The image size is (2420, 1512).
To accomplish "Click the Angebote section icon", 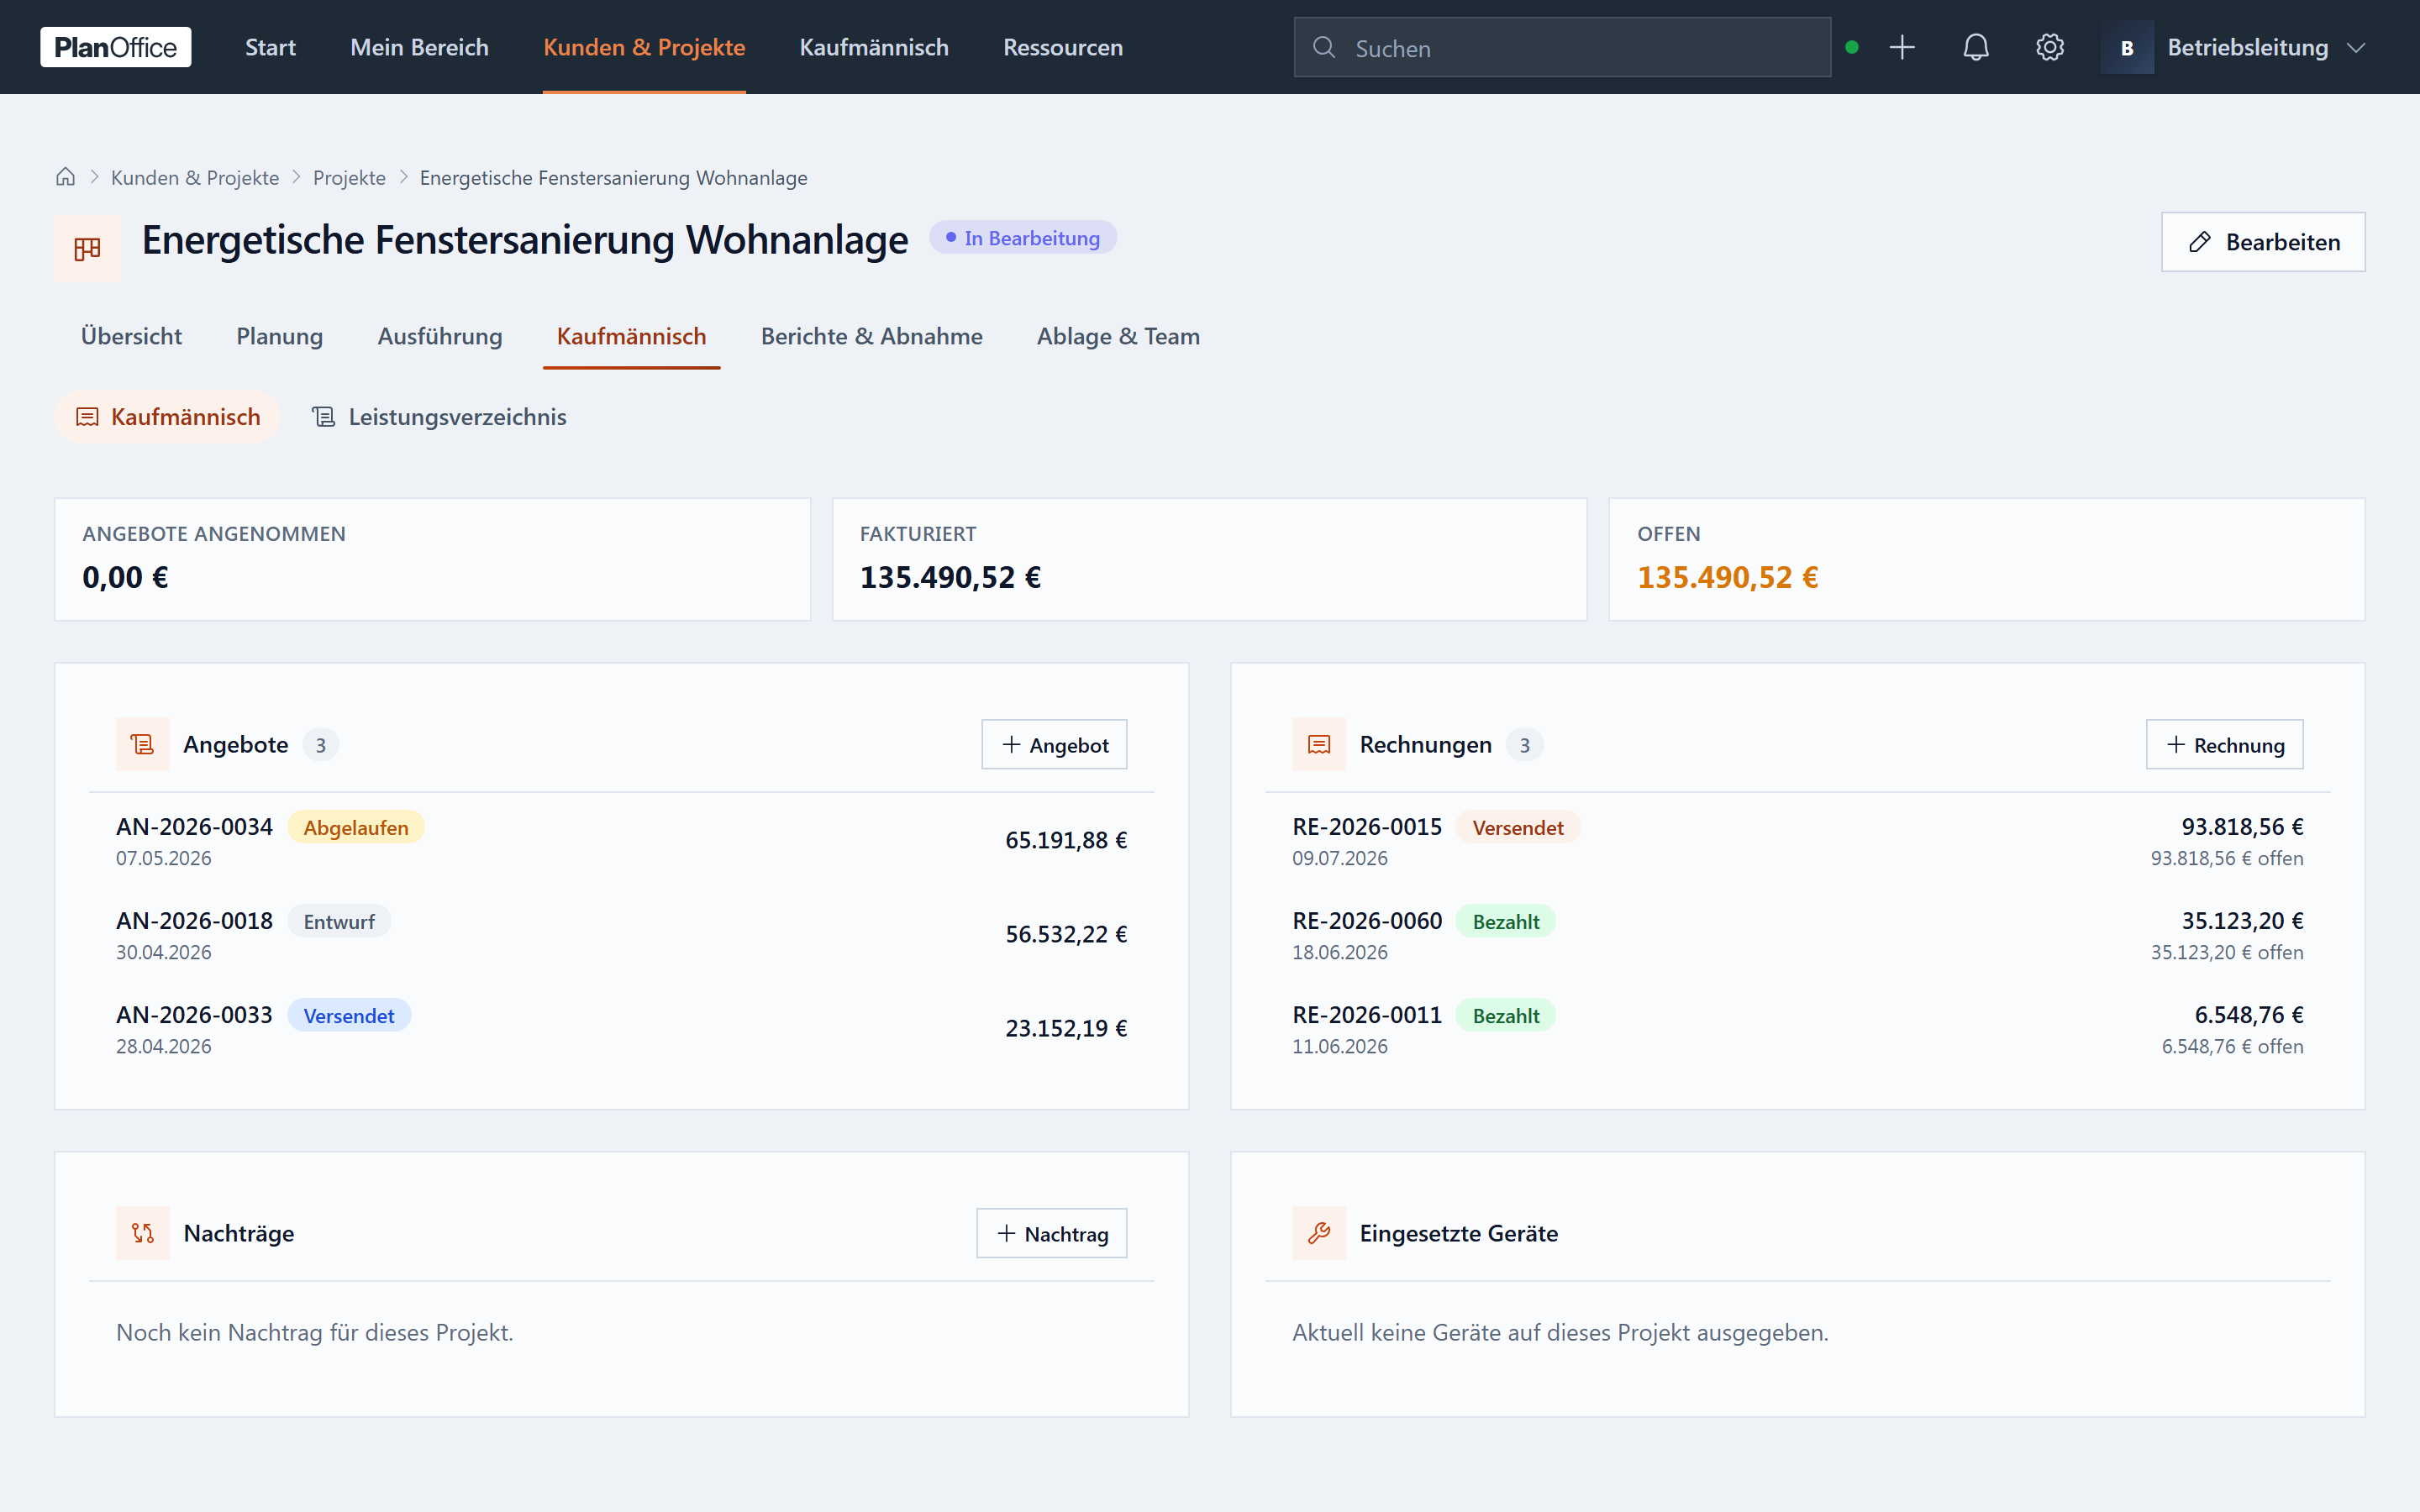I will coord(143,744).
